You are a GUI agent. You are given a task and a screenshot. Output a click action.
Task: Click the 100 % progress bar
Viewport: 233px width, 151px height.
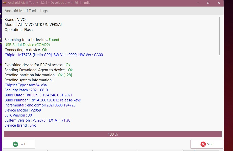coord(113,134)
